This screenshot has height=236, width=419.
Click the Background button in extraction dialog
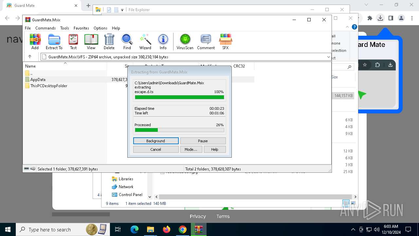click(x=156, y=141)
